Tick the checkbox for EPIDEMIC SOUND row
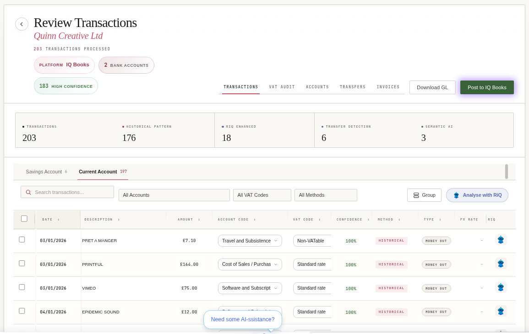Viewport: 529px width, 334px height. click(22, 311)
